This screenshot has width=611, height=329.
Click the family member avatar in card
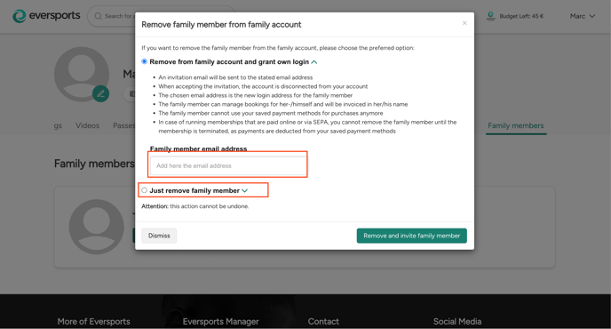(96, 227)
